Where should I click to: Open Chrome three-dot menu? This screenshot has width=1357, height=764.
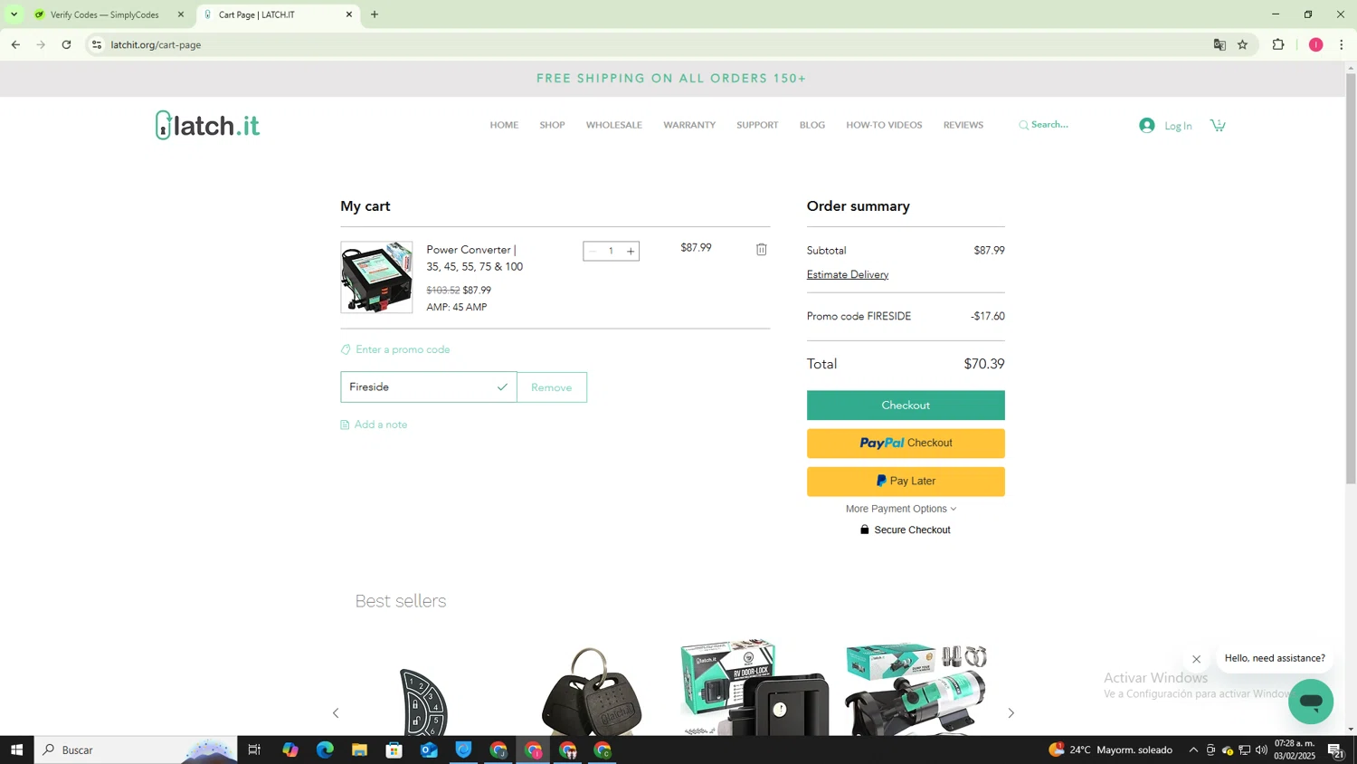(1341, 44)
